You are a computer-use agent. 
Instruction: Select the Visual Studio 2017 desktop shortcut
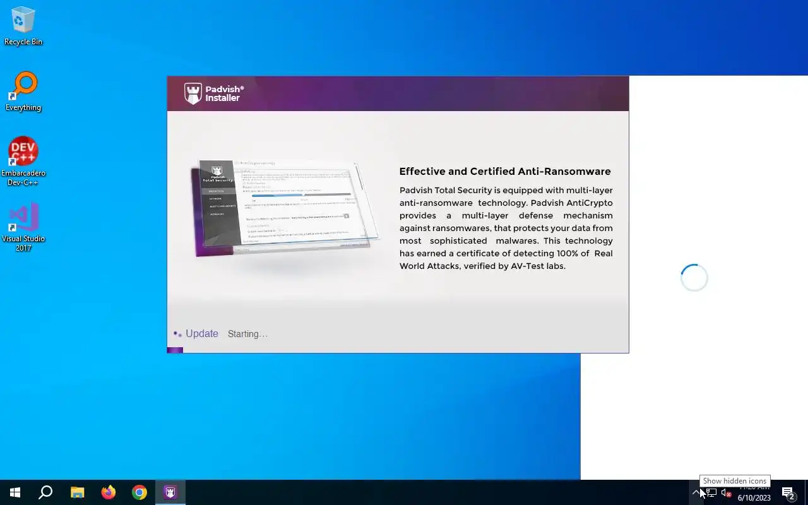click(23, 227)
